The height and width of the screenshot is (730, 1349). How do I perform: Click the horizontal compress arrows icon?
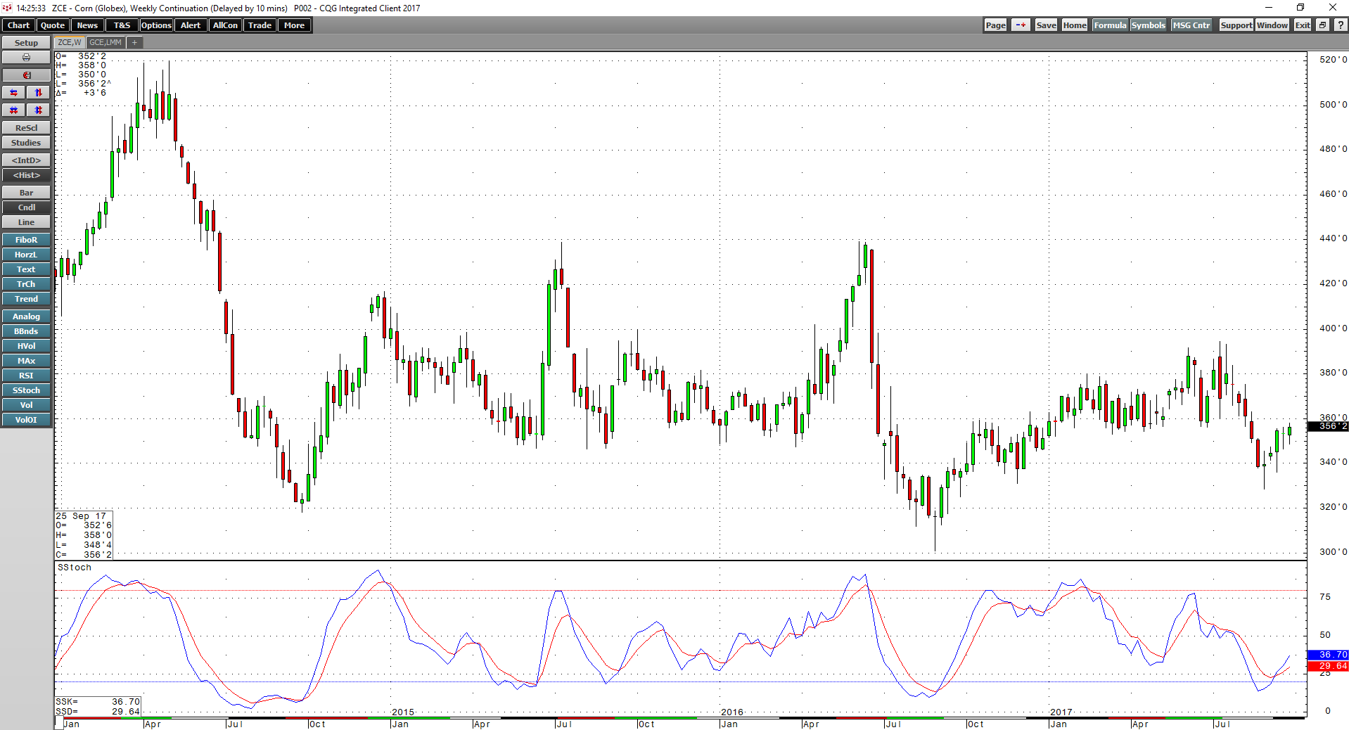click(14, 110)
